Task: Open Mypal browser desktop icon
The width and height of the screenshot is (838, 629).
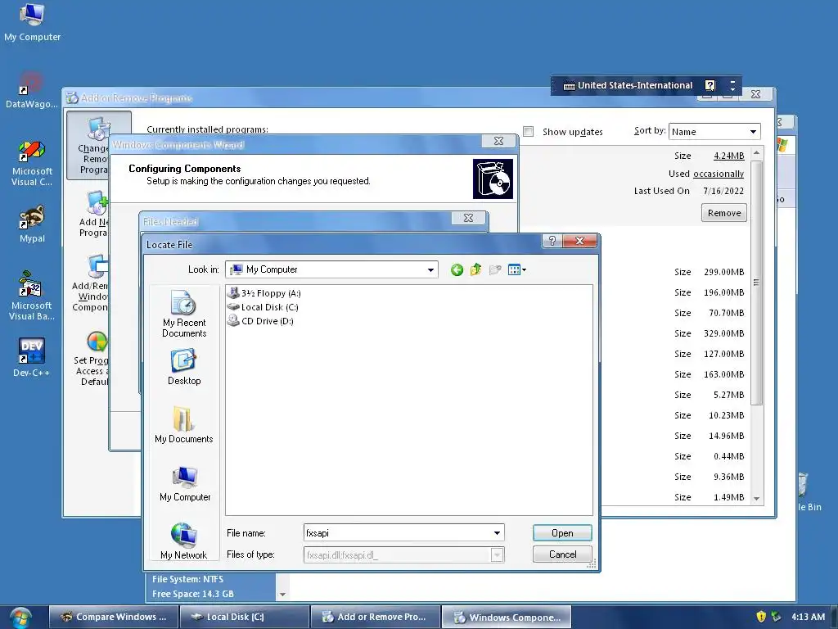Action: coord(32,224)
